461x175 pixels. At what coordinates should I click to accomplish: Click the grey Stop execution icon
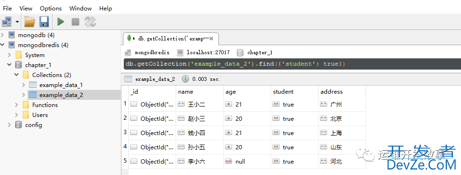(x=75, y=22)
